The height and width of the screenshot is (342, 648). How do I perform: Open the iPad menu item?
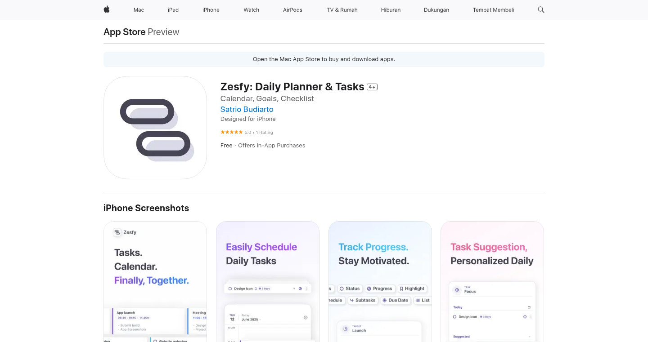[173, 10]
